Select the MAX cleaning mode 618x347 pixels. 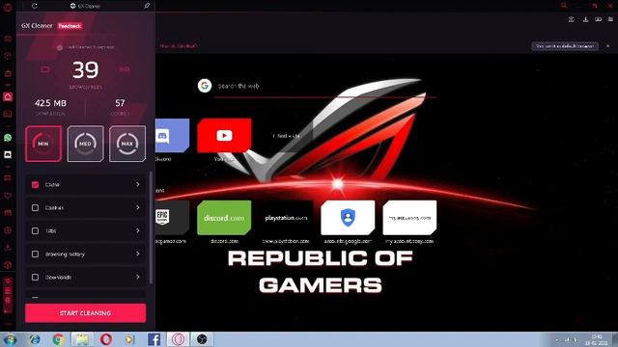(127, 144)
